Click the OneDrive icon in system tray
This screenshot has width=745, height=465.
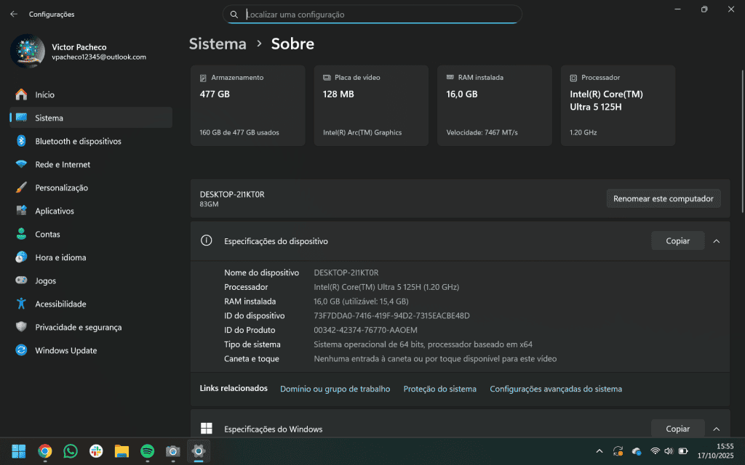coord(637,450)
